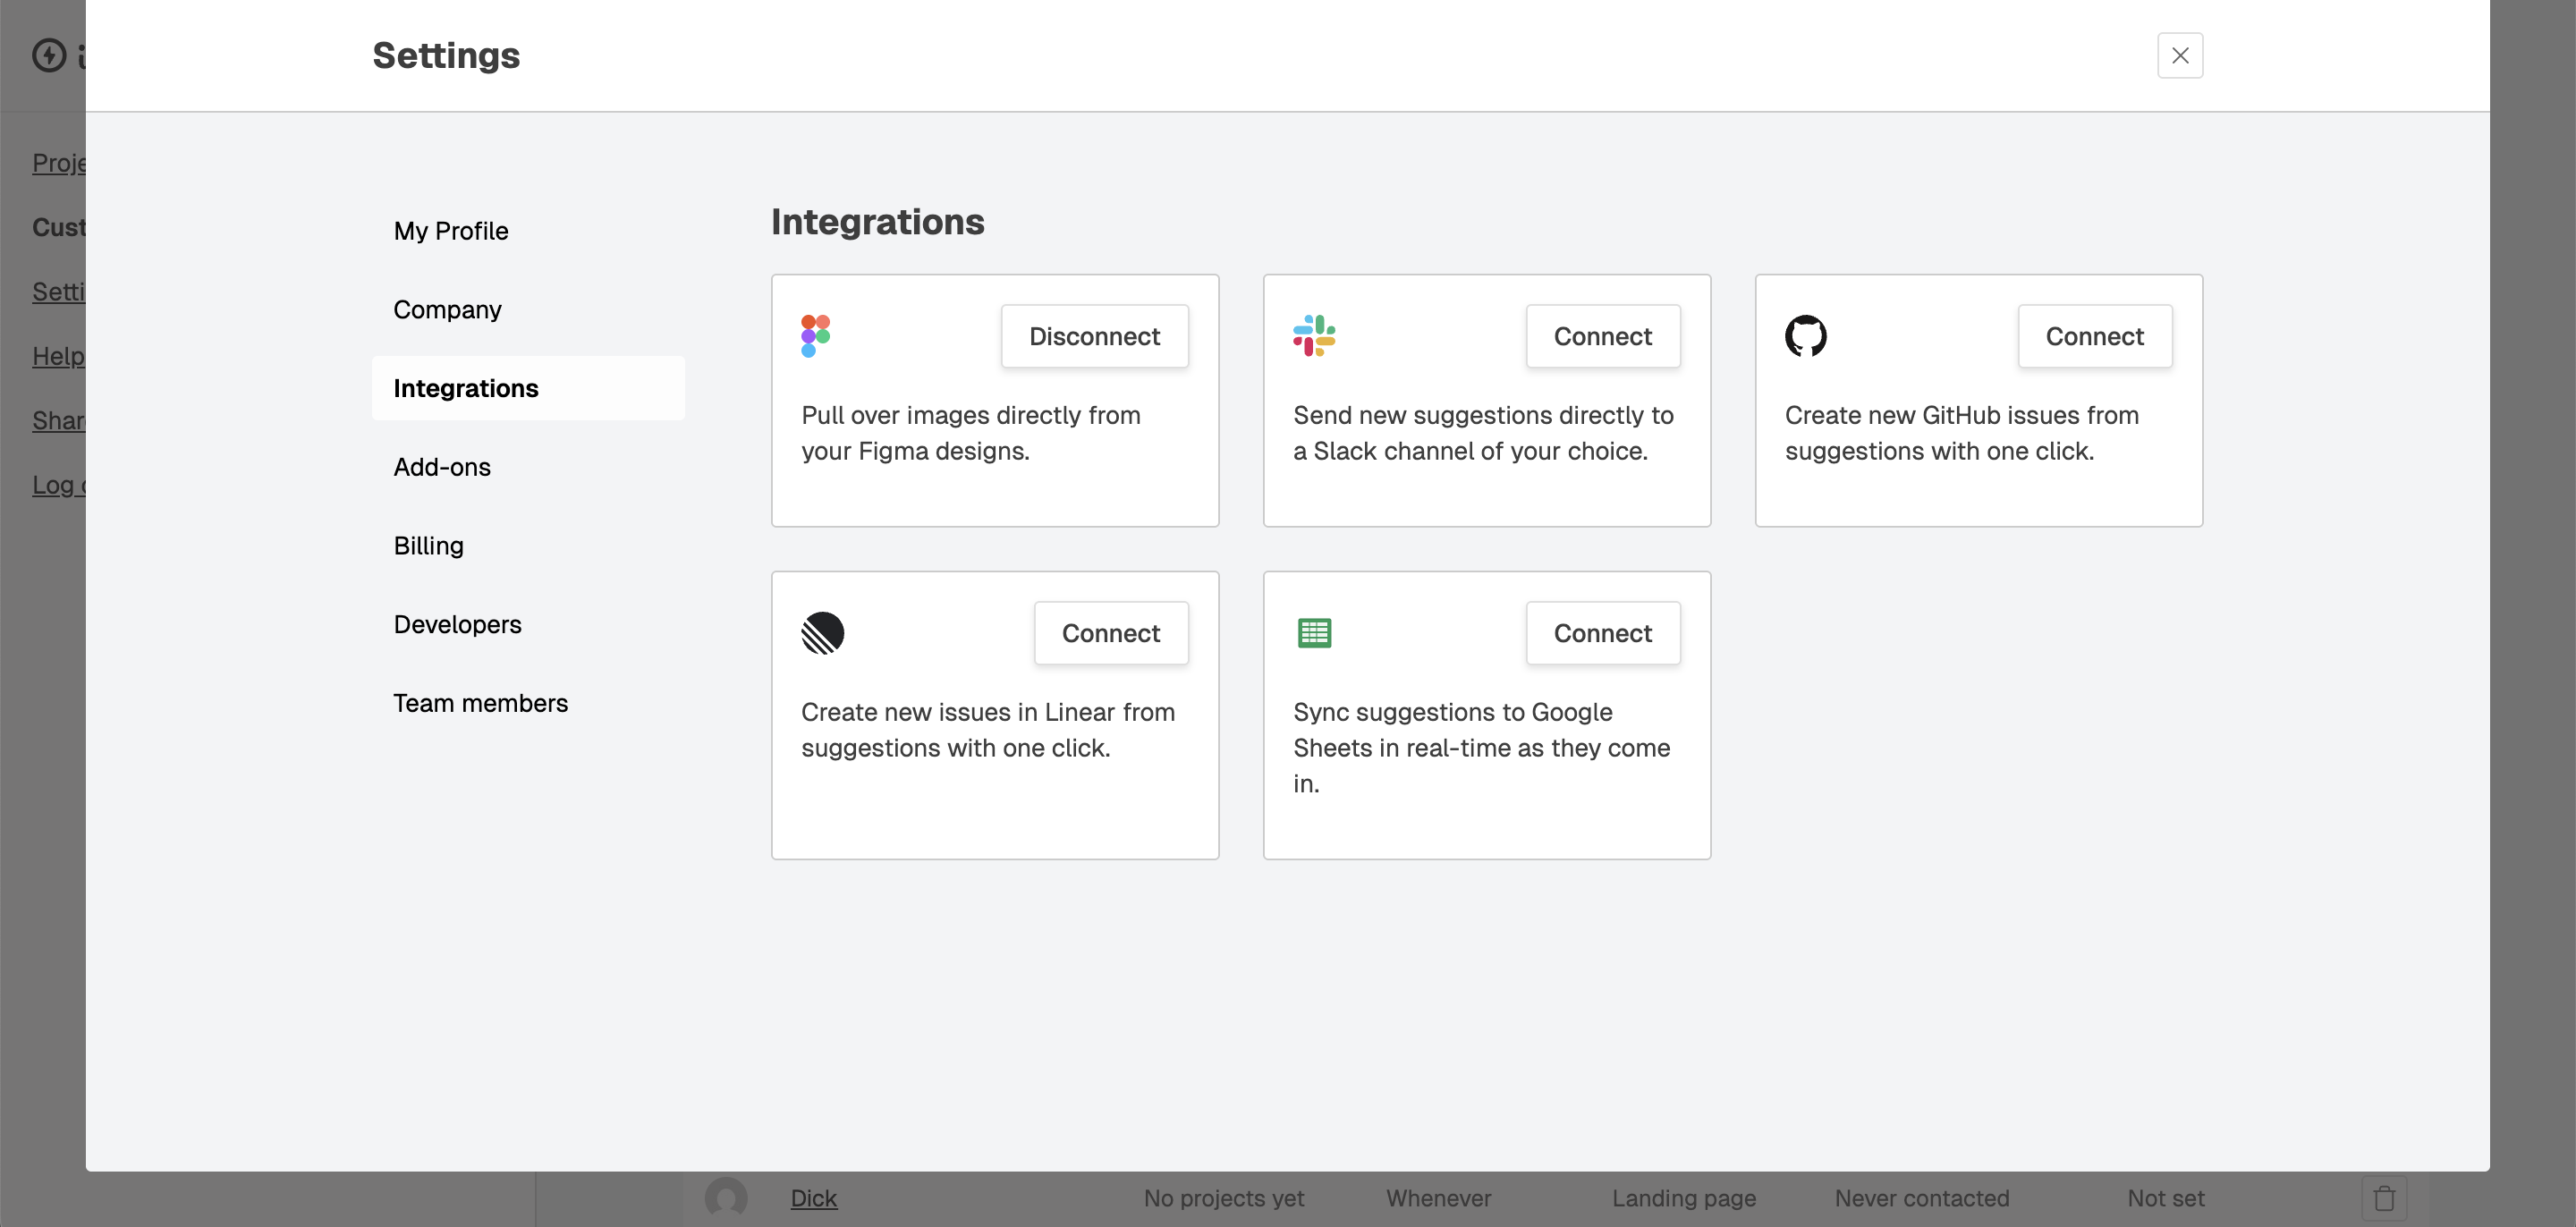Viewport: 2576px width, 1227px height.
Task: Click the Google Sheets logo icon
Action: pyautogui.click(x=1314, y=633)
